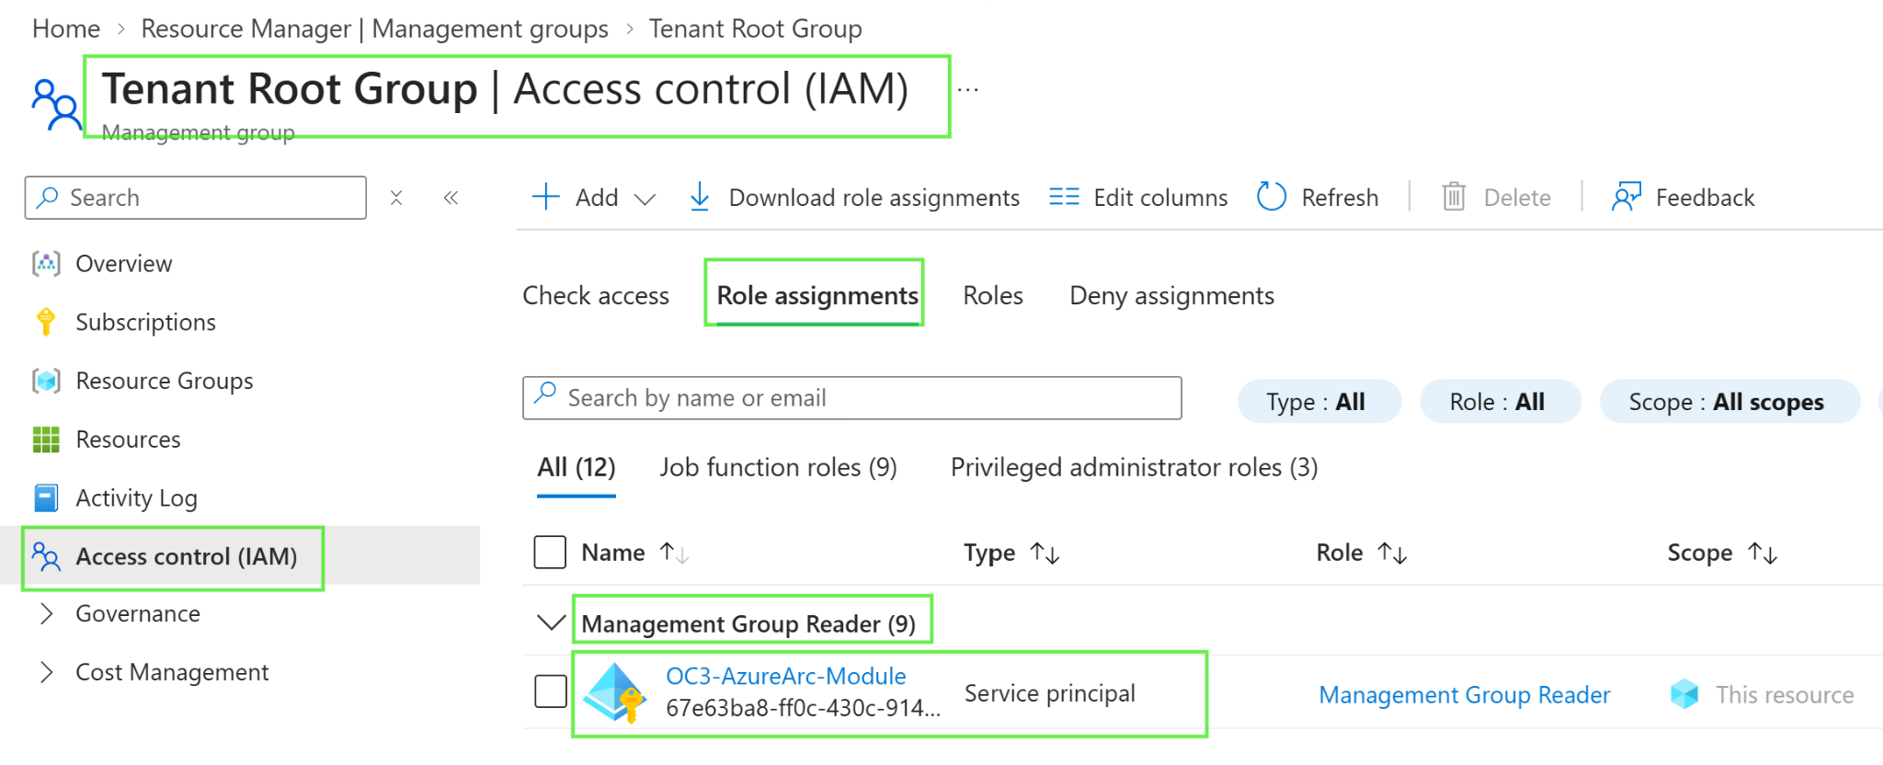Toggle the select-all checkbox in table header

550,553
